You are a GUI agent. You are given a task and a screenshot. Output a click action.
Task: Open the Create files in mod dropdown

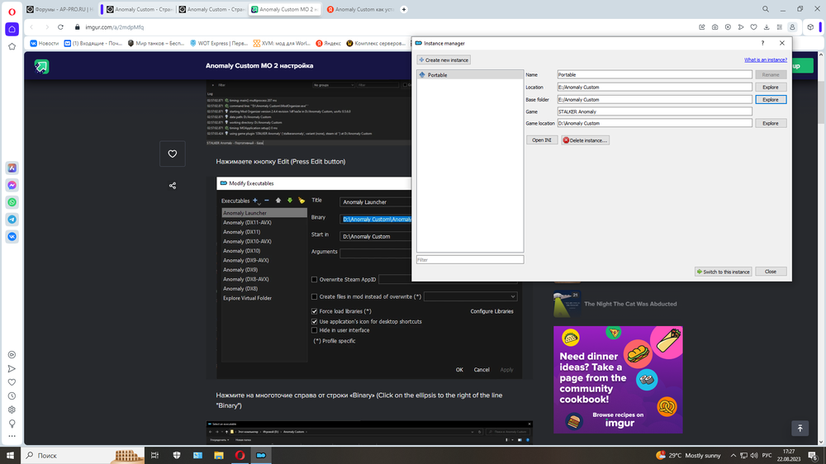tap(471, 296)
